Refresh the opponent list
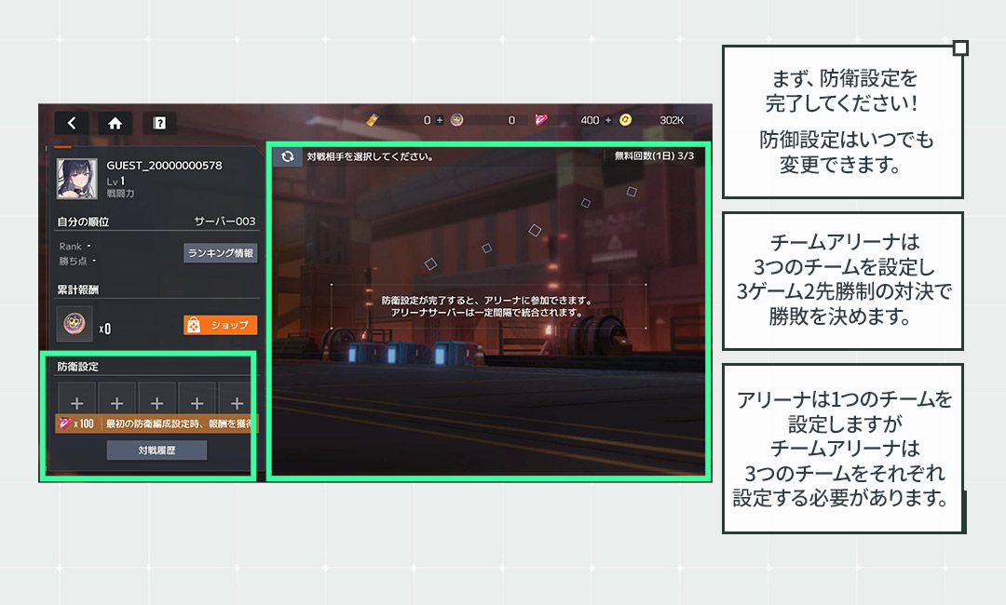 (x=287, y=157)
